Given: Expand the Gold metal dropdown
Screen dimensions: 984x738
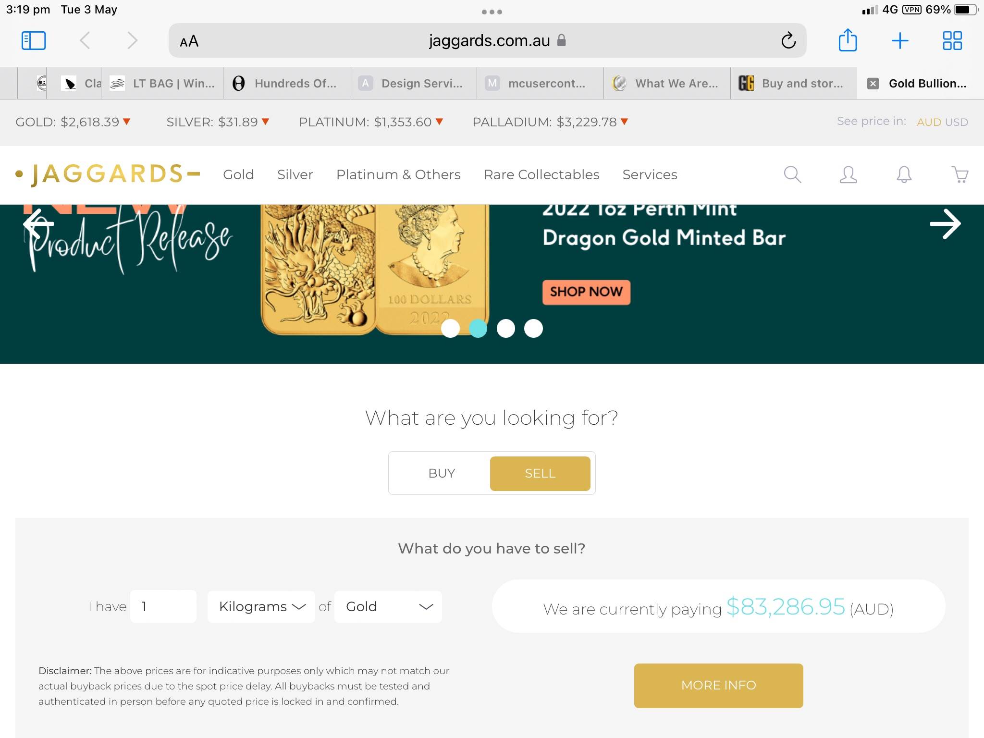Looking at the screenshot, I should (x=388, y=607).
